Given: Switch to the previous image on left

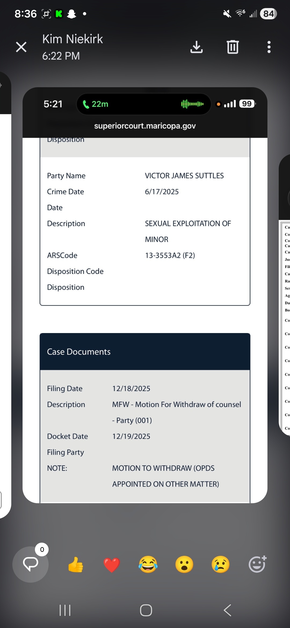Looking at the screenshot, I should pyautogui.click(x=5, y=295).
